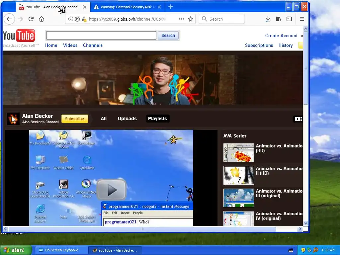
Task: Open the Firefox library icon
Action: 279,19
